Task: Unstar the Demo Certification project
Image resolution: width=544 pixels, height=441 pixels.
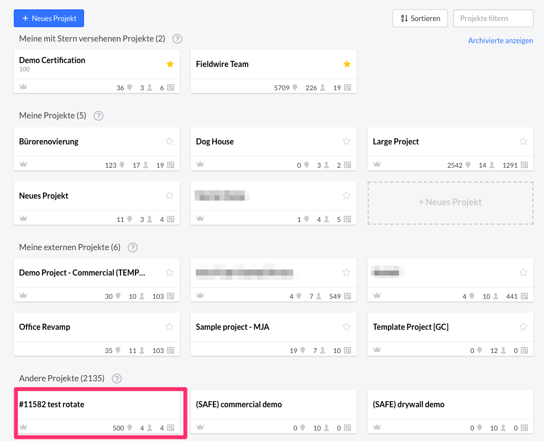Action: pyautogui.click(x=170, y=64)
